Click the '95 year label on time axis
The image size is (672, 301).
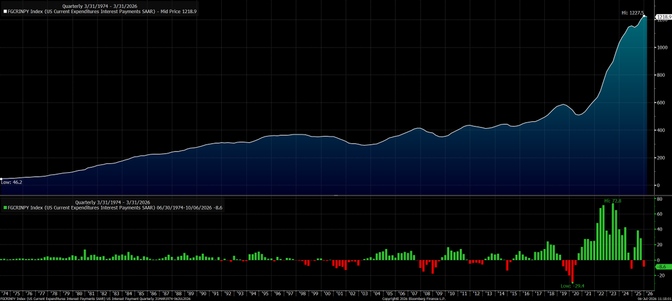[265, 293]
